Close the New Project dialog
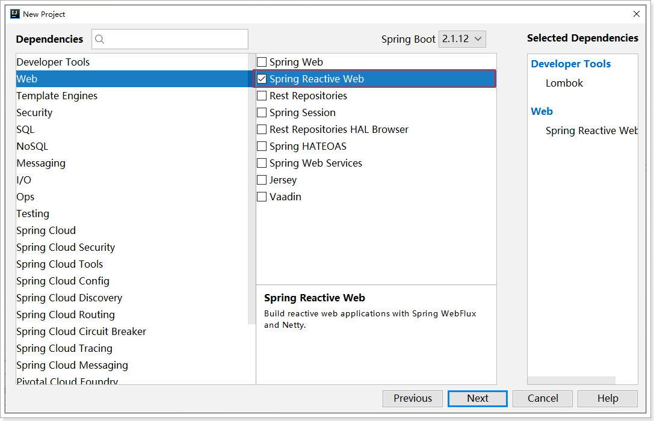The height and width of the screenshot is (421, 654). click(637, 14)
